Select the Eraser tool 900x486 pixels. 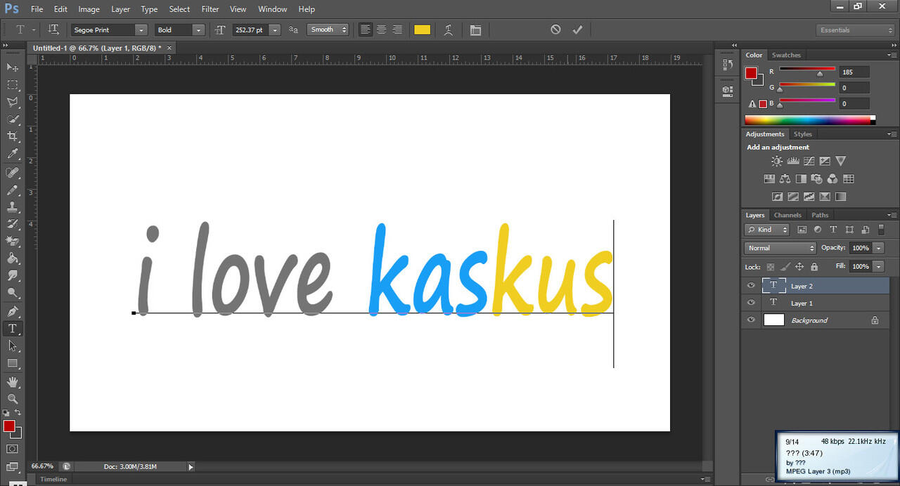tap(13, 242)
